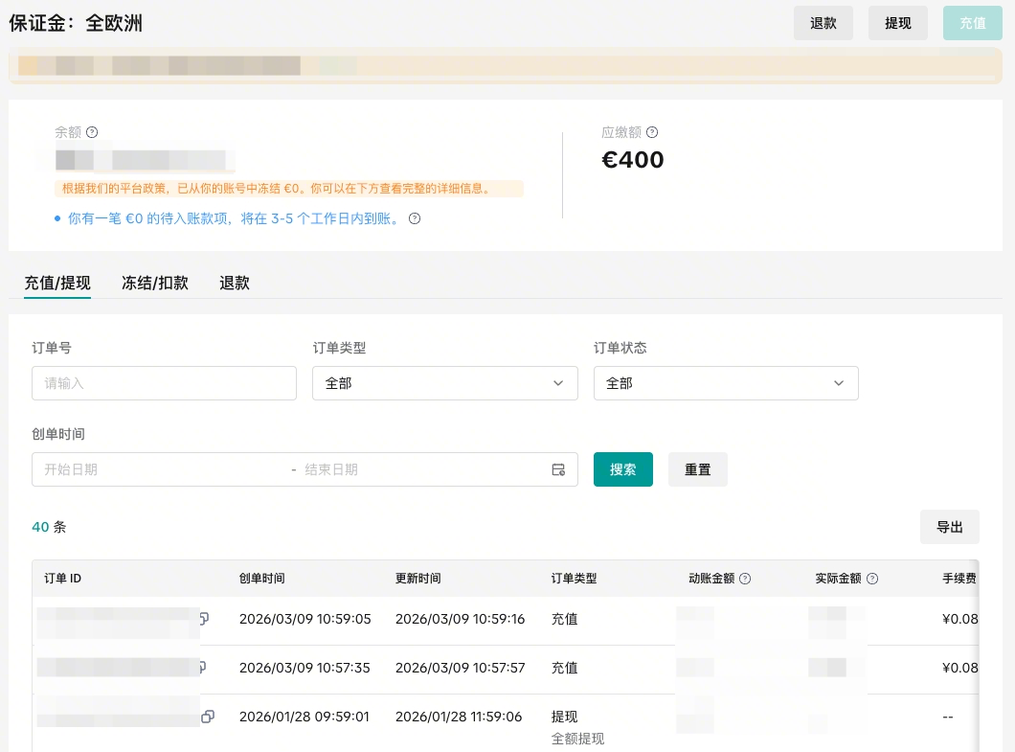This screenshot has width=1015, height=752.
Task: Open the 退款 tab below the balance
Action: 235,283
